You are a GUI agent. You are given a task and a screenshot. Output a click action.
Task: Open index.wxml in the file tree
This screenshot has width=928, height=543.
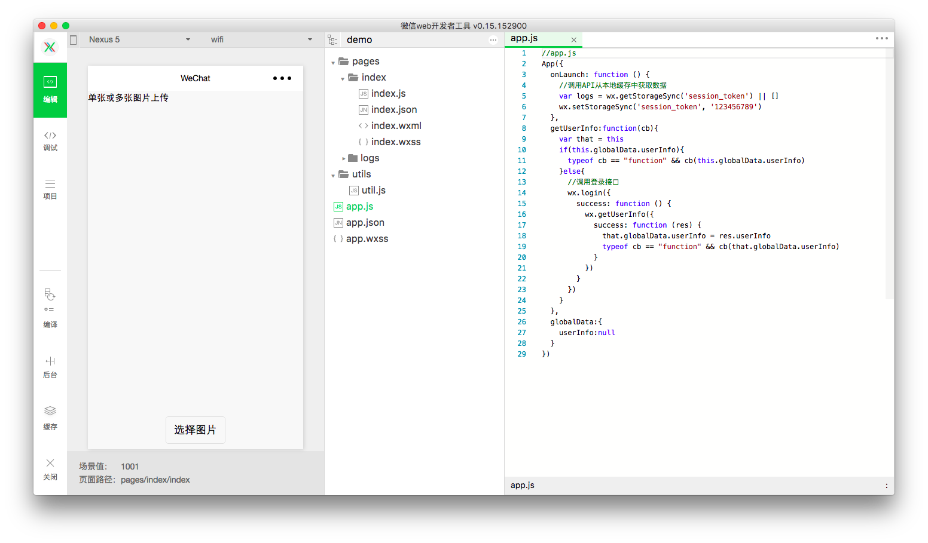396,125
